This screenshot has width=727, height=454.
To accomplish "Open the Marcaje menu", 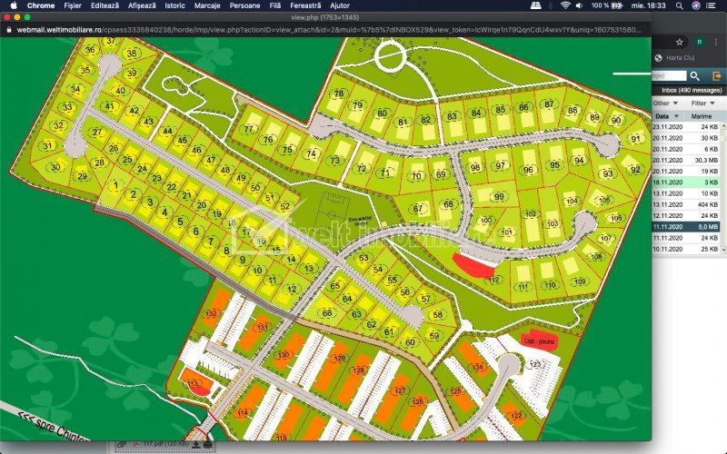I will (206, 5).
